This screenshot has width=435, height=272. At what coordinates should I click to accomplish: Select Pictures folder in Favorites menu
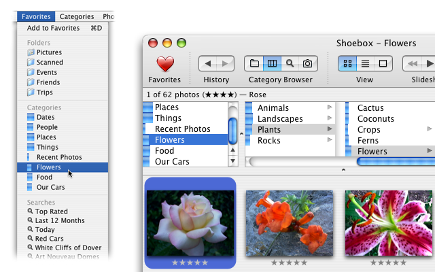tap(49, 52)
